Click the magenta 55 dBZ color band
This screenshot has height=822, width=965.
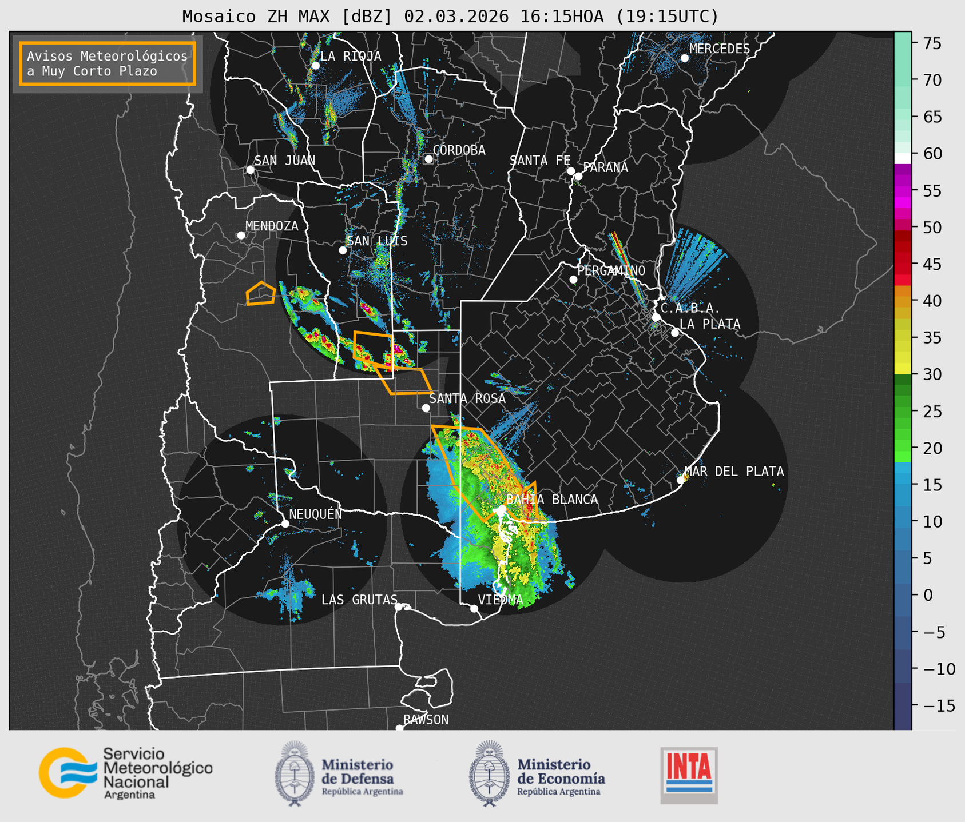tap(903, 191)
